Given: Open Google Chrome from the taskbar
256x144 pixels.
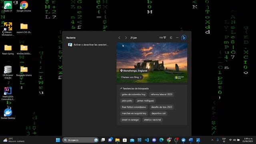Looking at the screenshot, I should 169,140.
